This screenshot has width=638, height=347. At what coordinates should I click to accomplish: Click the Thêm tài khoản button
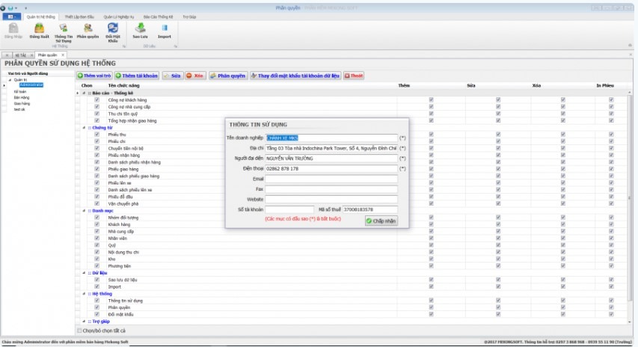click(137, 76)
